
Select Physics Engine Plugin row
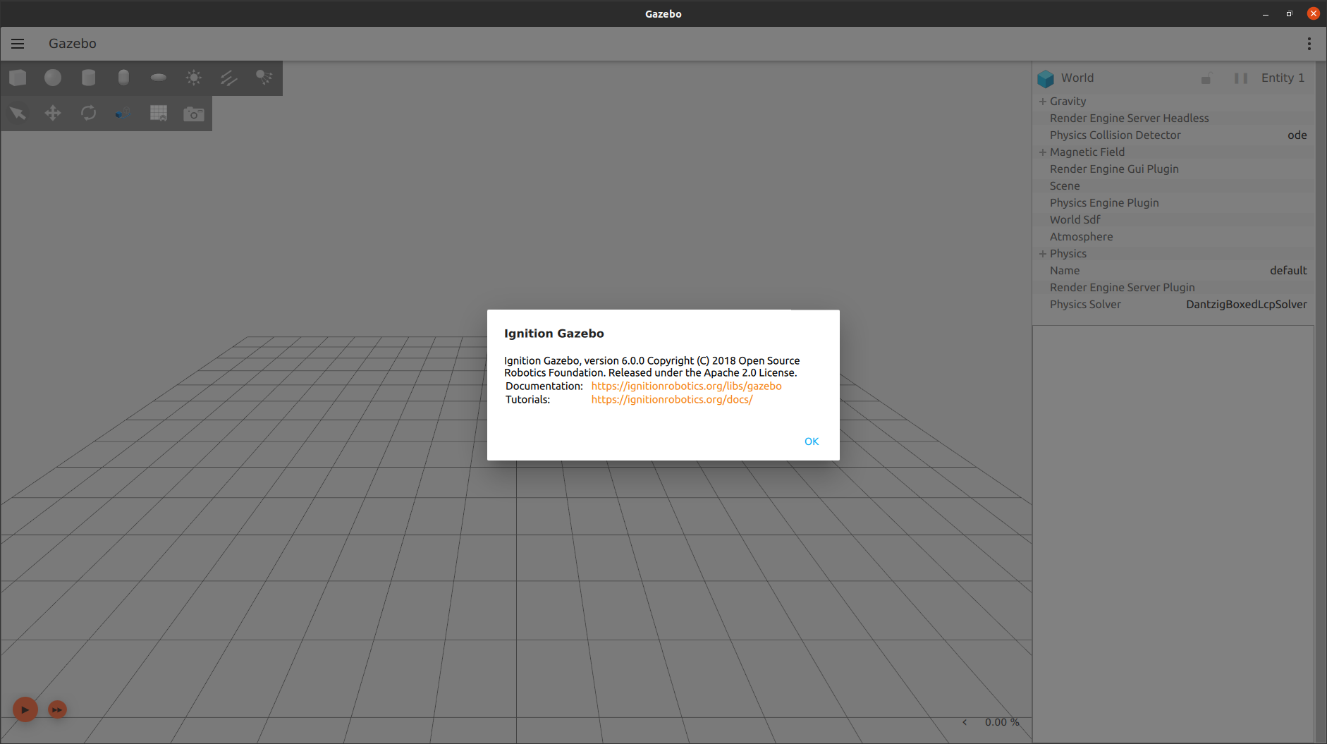click(1173, 203)
